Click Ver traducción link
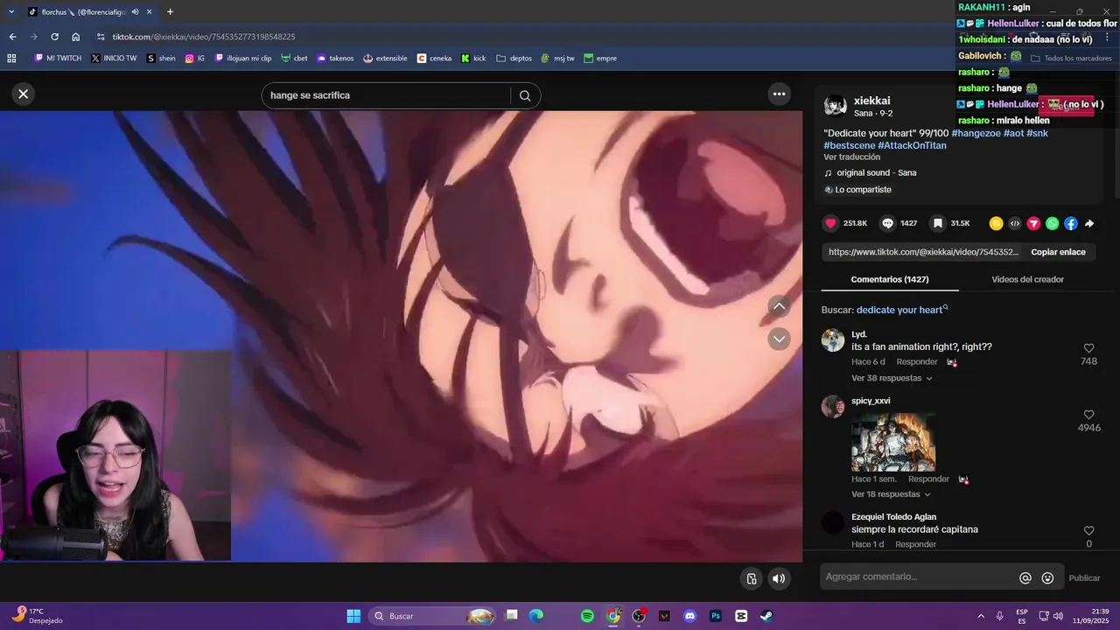The width and height of the screenshot is (1120, 630). [x=851, y=157]
